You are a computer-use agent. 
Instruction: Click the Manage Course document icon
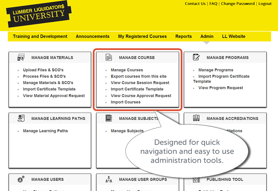point(109,57)
